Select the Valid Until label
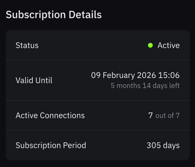 (x=34, y=80)
